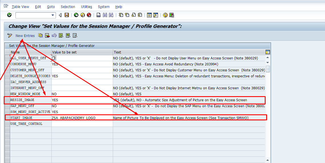The image size is (325, 163).
Task: Click the red Cancel icon
Action: tap(89, 15)
